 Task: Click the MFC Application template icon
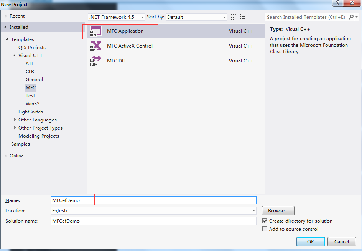coord(95,31)
